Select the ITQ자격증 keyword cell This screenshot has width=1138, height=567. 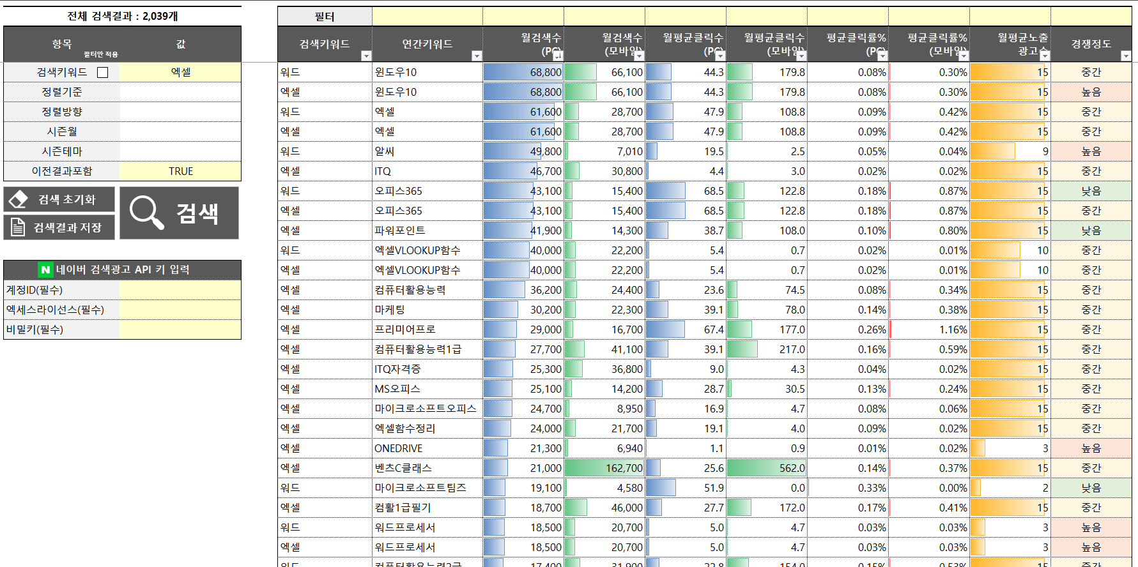coord(427,369)
